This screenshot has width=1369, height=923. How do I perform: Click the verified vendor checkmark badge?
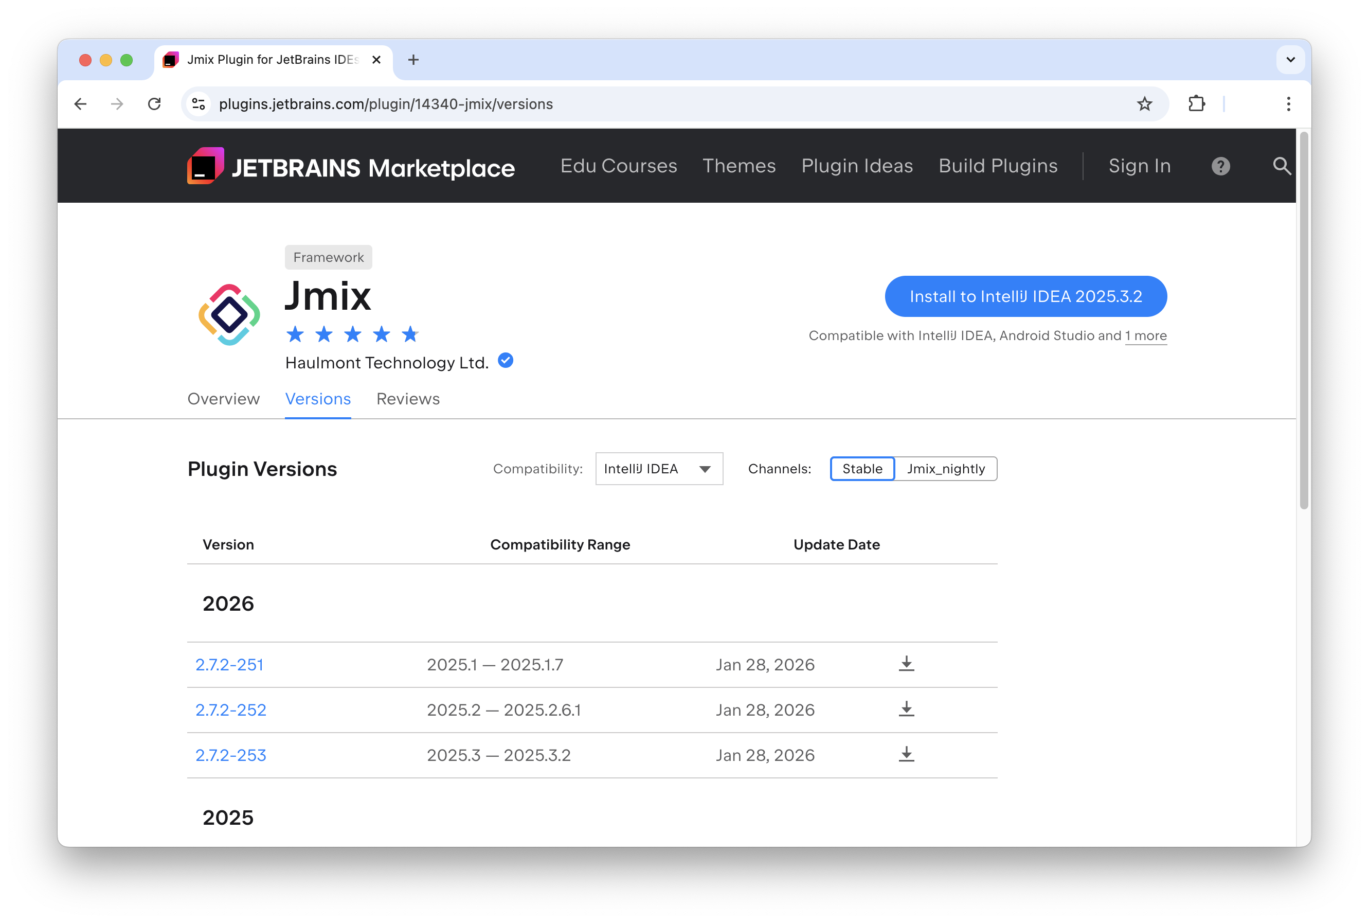[505, 360]
